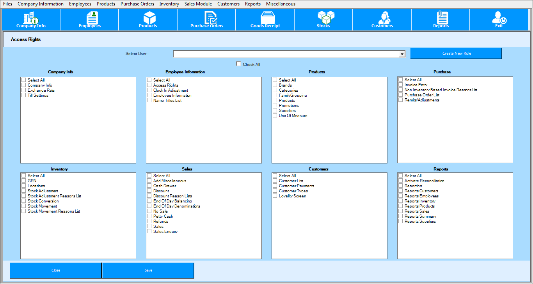This screenshot has height=284, width=533.
Task: Select the Exit icon on the toolbar
Action: pyautogui.click(x=499, y=19)
